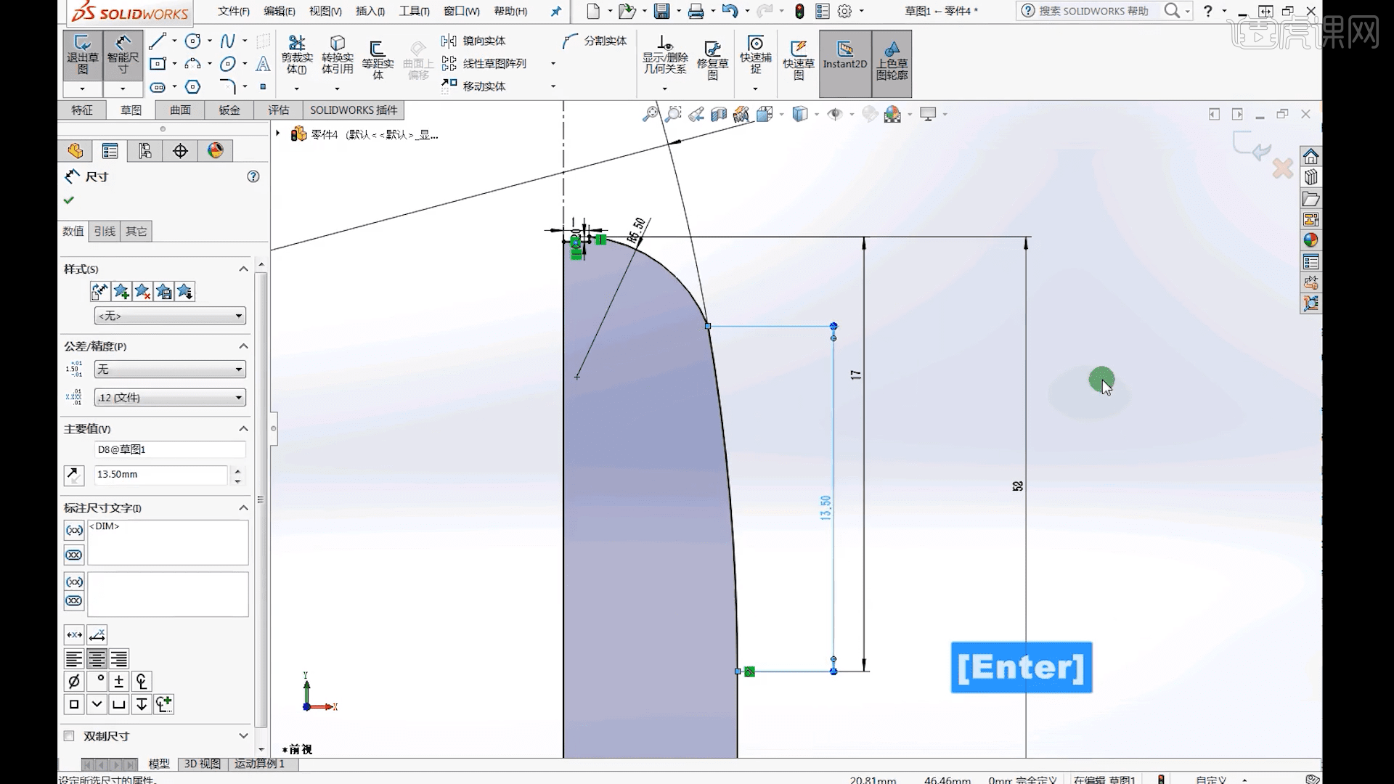Select center justify text alignment

click(x=97, y=658)
